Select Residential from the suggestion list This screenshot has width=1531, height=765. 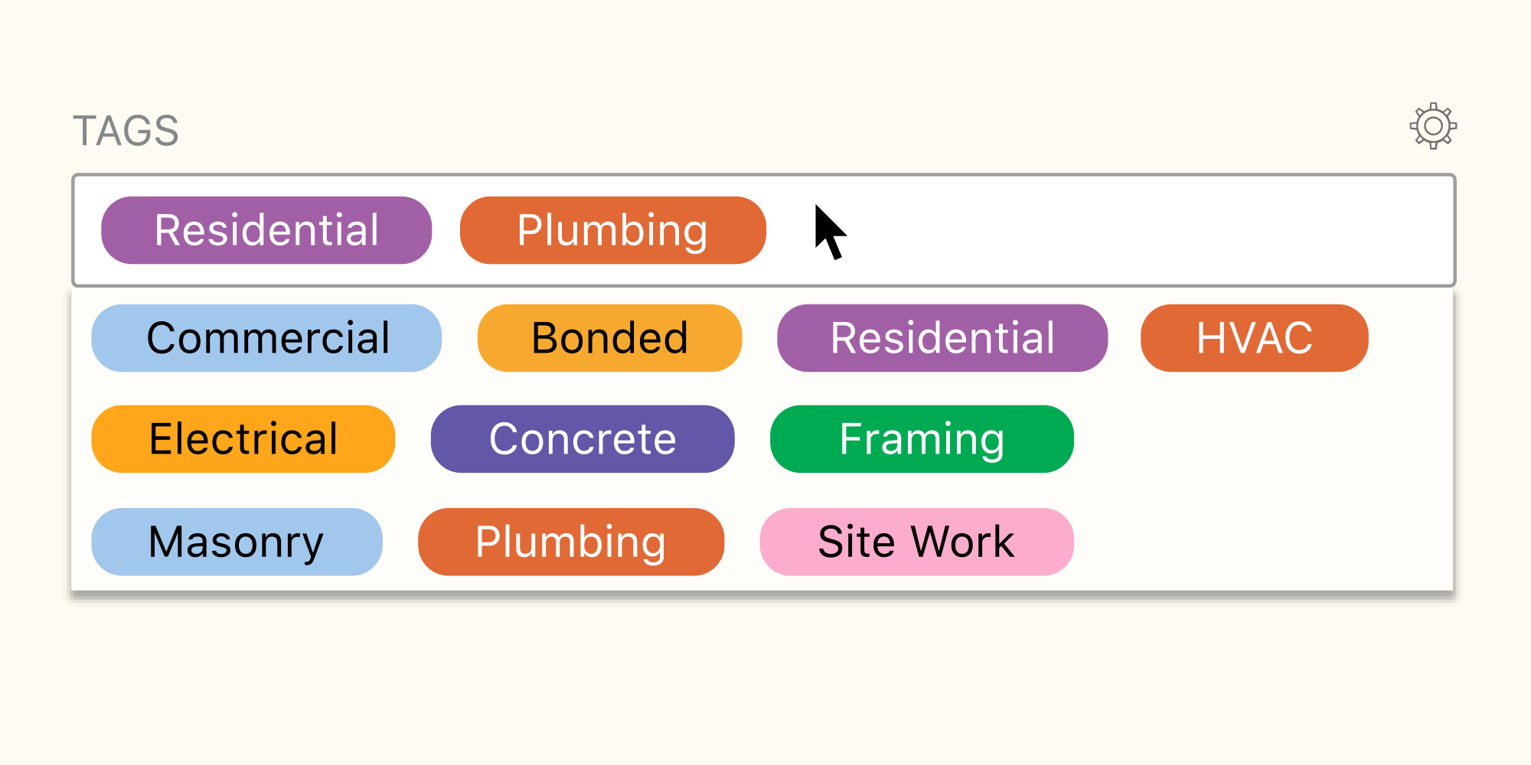[x=942, y=337]
